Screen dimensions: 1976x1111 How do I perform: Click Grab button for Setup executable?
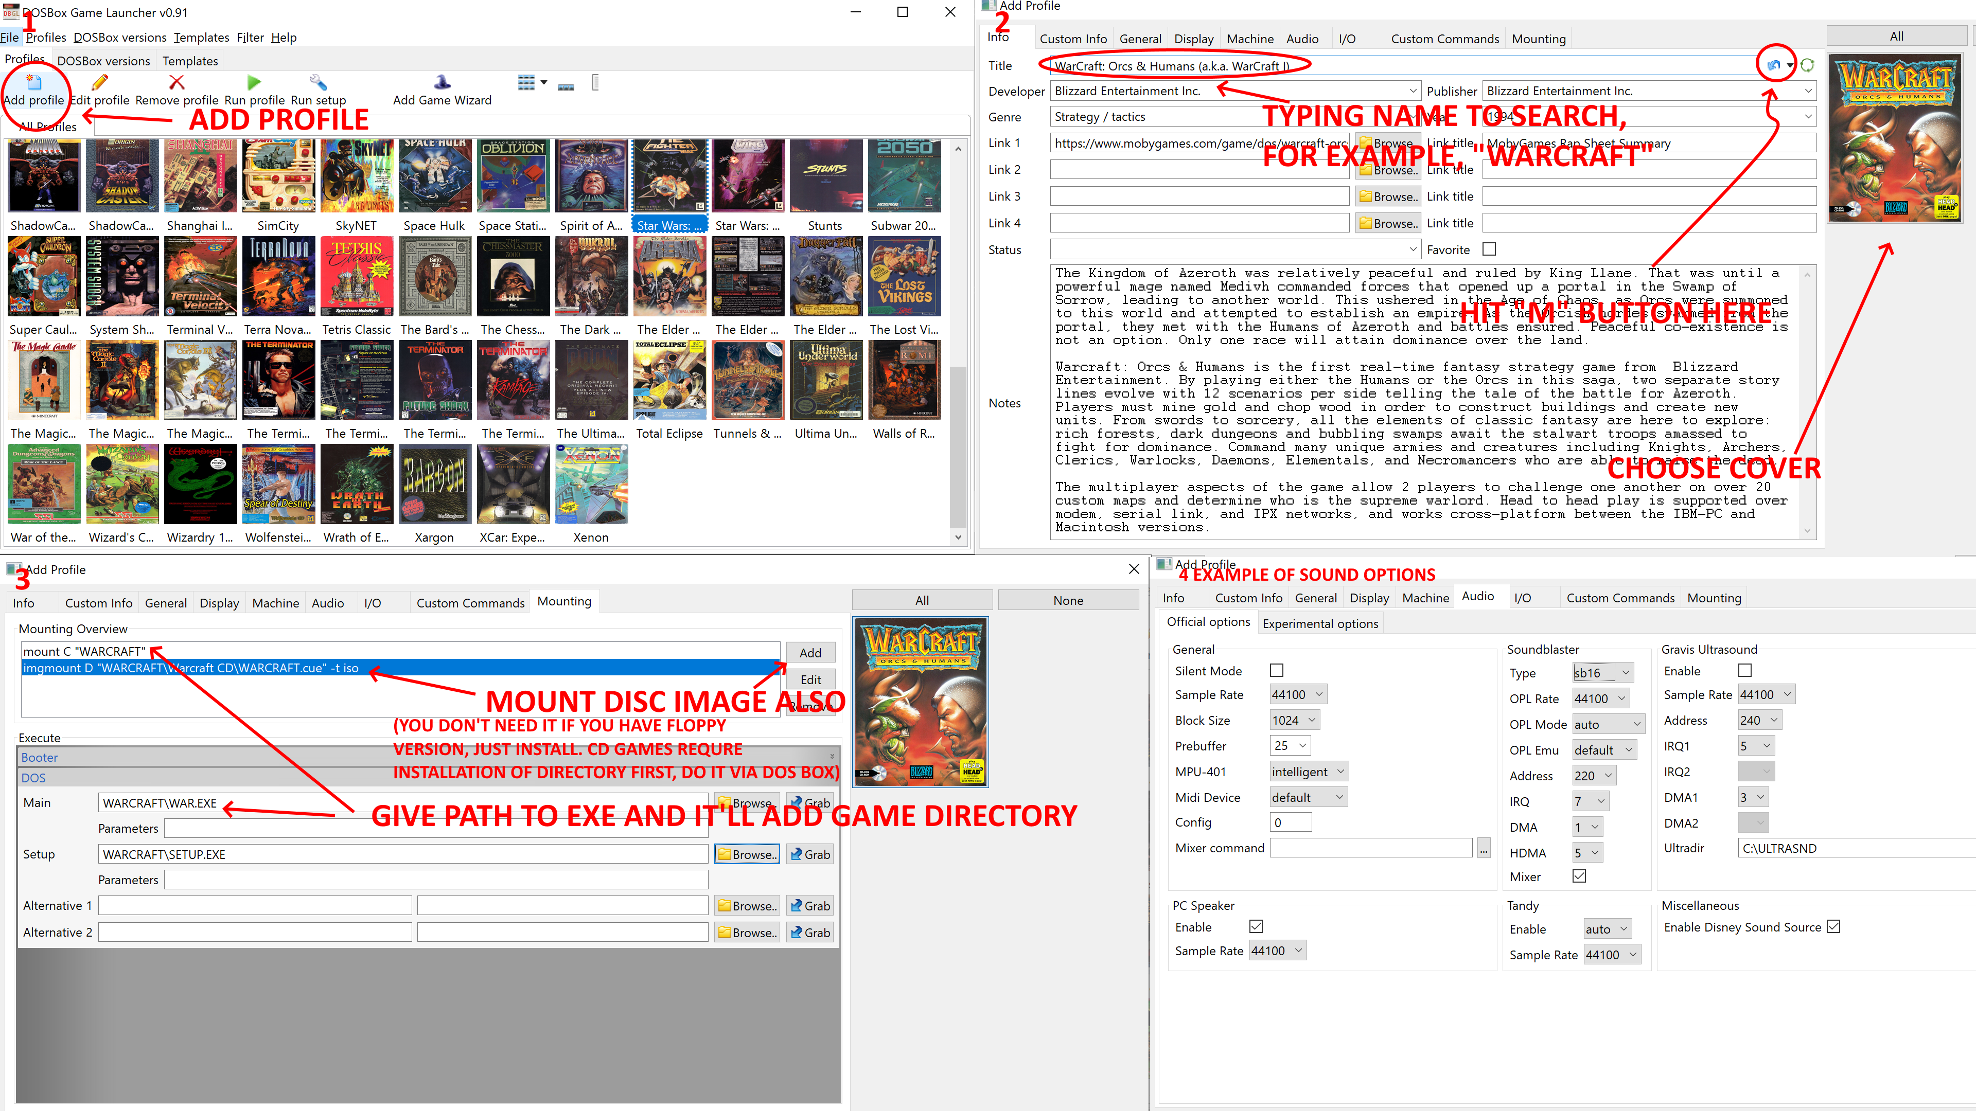click(810, 854)
